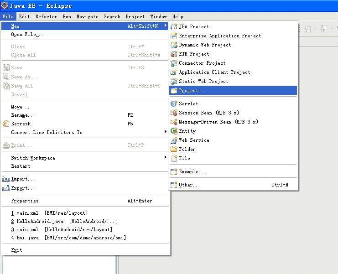This screenshot has width=338, height=274.
Task: Click the Import icon in File menu
Action: pyautogui.click(x=6, y=179)
